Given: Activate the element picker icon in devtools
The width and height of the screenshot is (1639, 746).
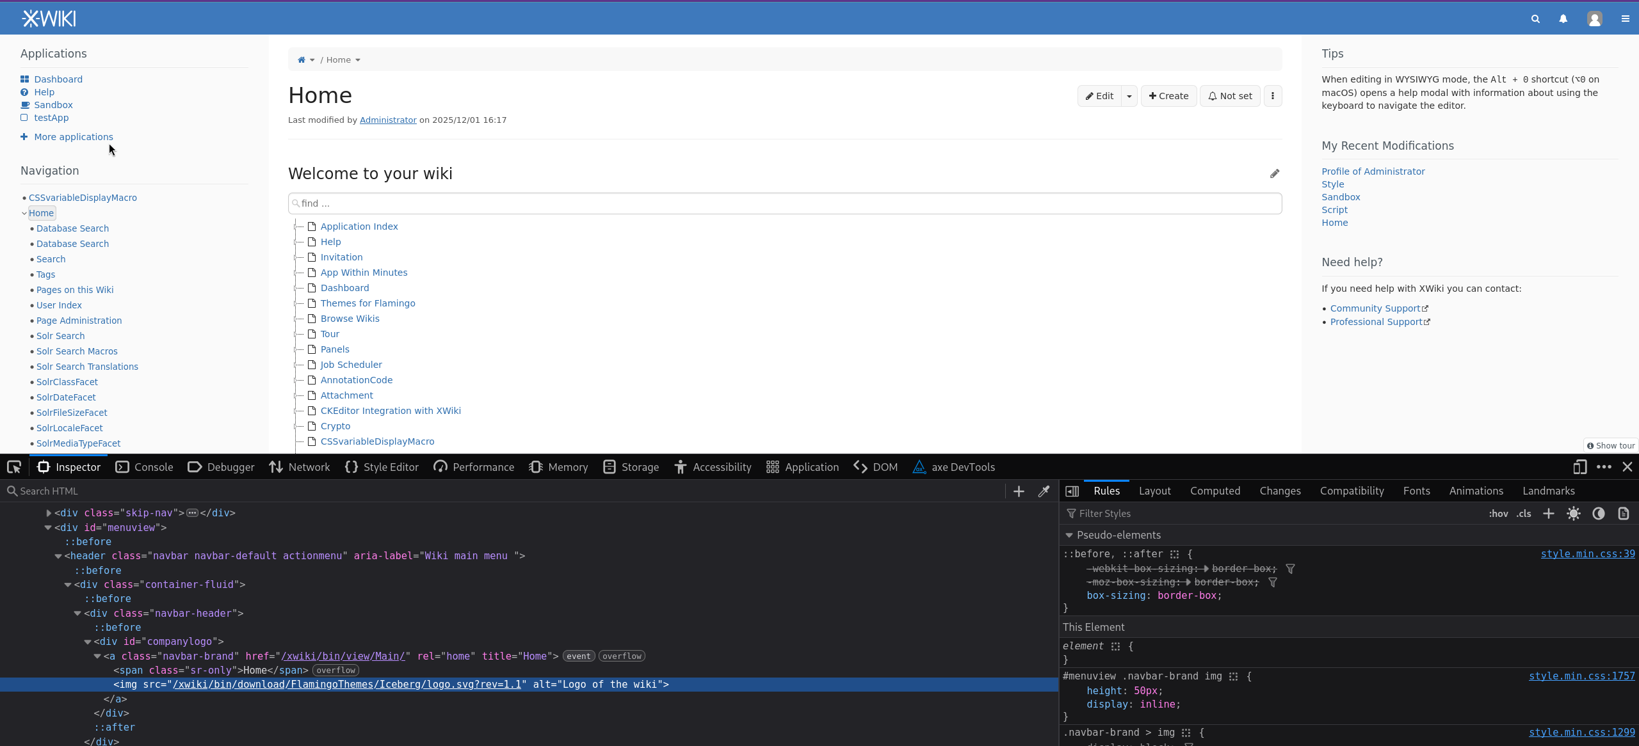Looking at the screenshot, I should (x=14, y=467).
